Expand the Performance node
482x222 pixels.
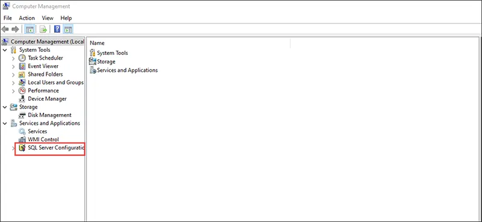tap(13, 91)
